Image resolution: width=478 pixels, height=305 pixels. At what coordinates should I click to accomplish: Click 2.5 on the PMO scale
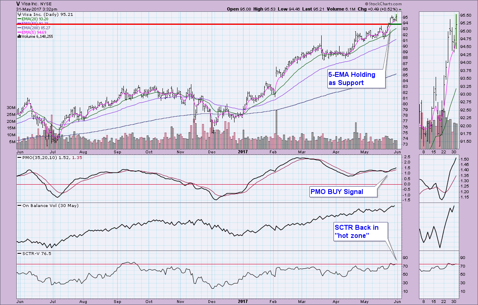coord(407,157)
